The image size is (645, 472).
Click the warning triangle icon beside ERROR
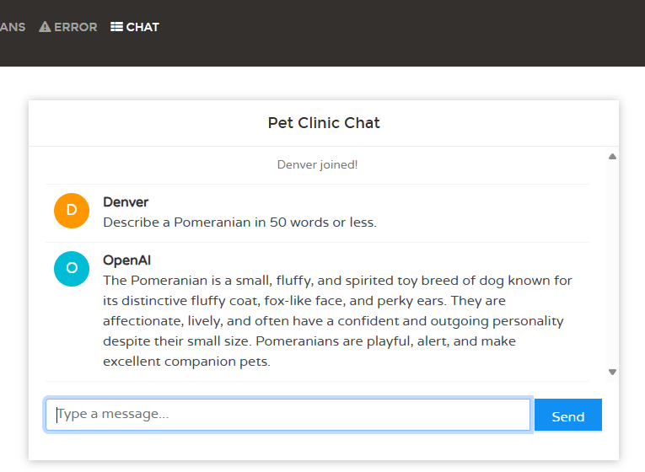point(46,27)
